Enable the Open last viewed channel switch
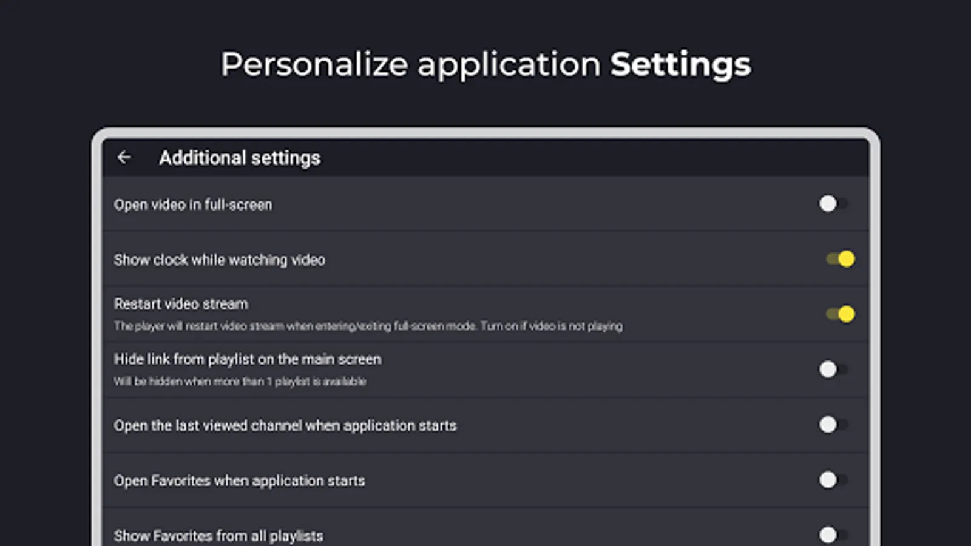971x546 pixels. coord(833,425)
